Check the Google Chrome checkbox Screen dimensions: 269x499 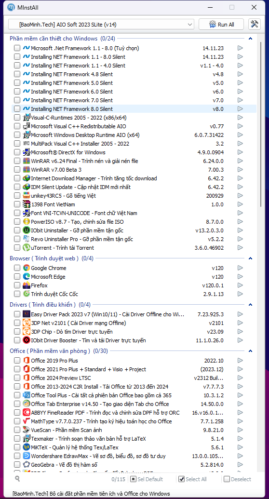point(17,268)
